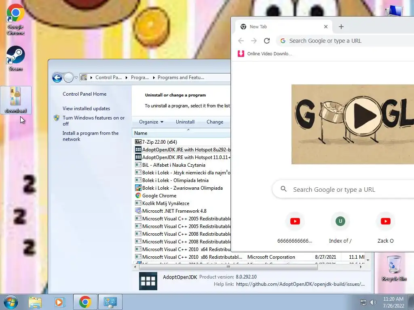Open the Recycle Bin on desktop
414x310 pixels.
[x=394, y=268]
